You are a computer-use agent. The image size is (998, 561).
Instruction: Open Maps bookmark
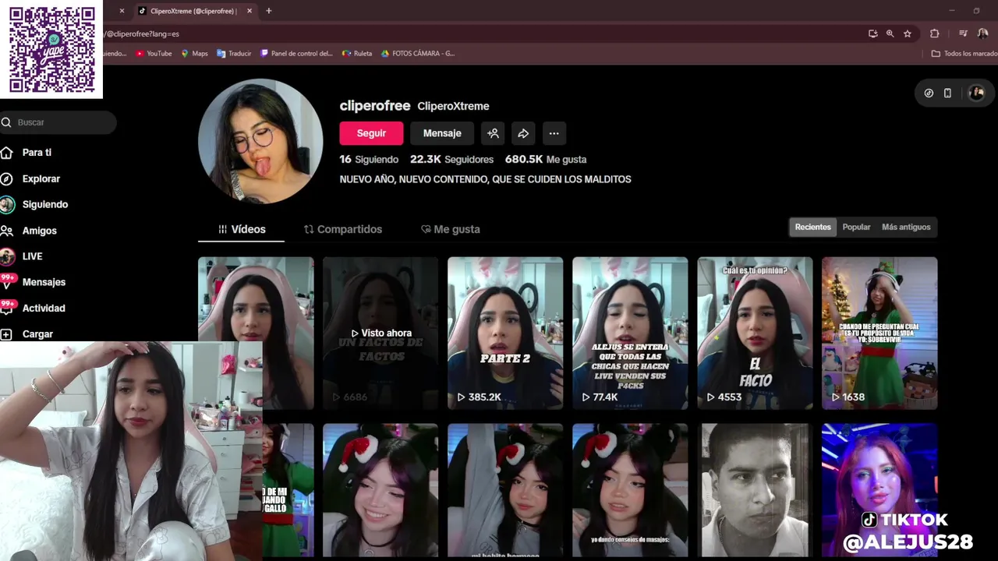coord(194,54)
